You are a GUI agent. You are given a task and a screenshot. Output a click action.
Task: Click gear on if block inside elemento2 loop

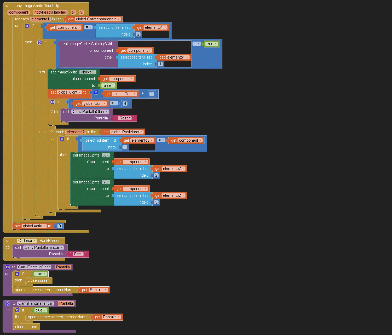(x=62, y=139)
